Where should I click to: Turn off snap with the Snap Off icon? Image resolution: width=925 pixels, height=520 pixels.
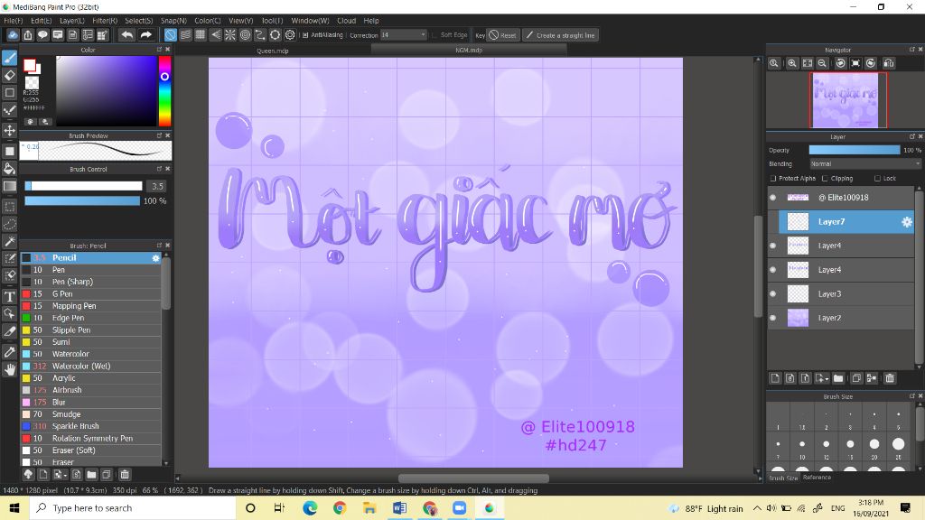[x=170, y=35]
